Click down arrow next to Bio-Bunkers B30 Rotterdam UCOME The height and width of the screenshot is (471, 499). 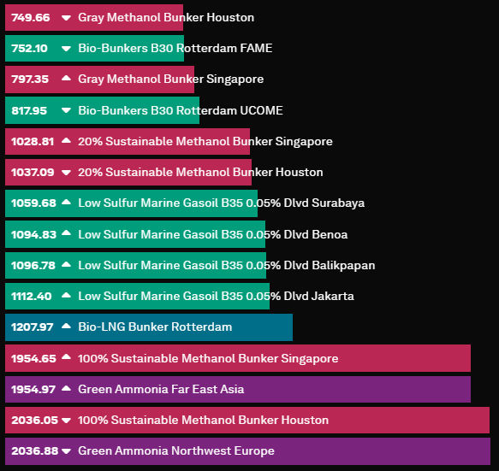[x=66, y=110]
